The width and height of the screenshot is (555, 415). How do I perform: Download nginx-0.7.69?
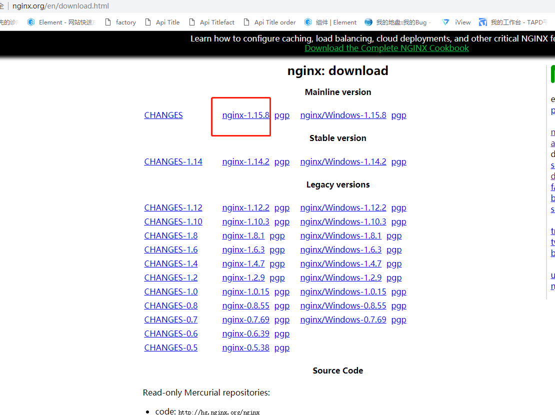click(x=245, y=319)
